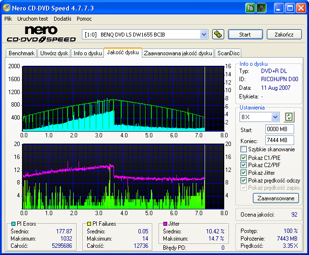This screenshot has width=309, height=255.
Task: Close the Nero CD-DVD Speed window
Action: click(x=301, y=8)
